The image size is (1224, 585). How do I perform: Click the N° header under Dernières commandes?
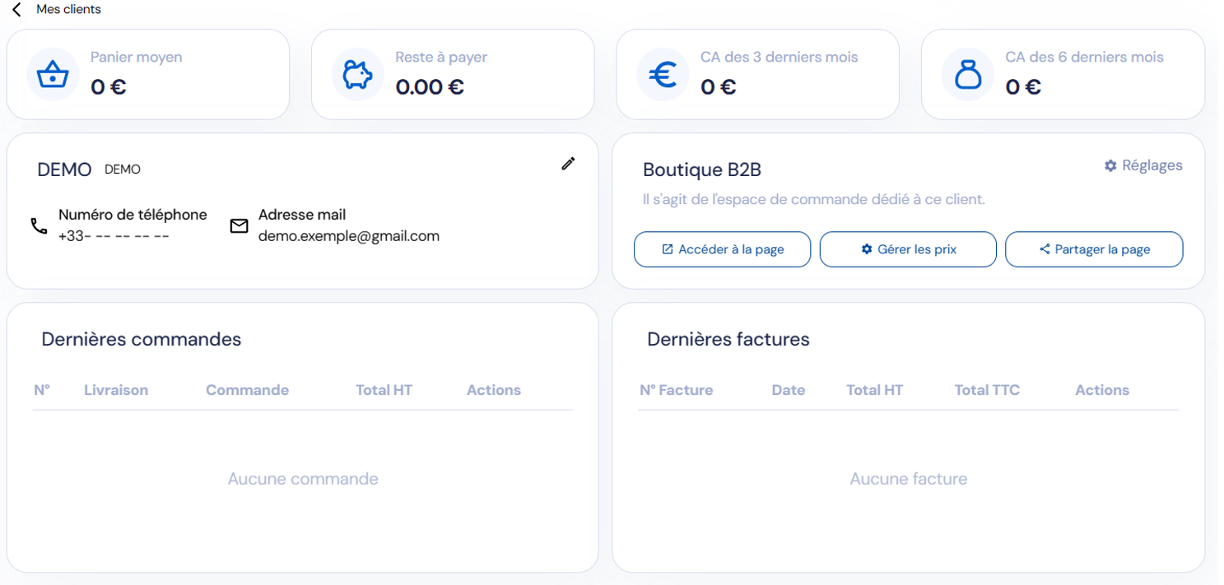tap(42, 390)
